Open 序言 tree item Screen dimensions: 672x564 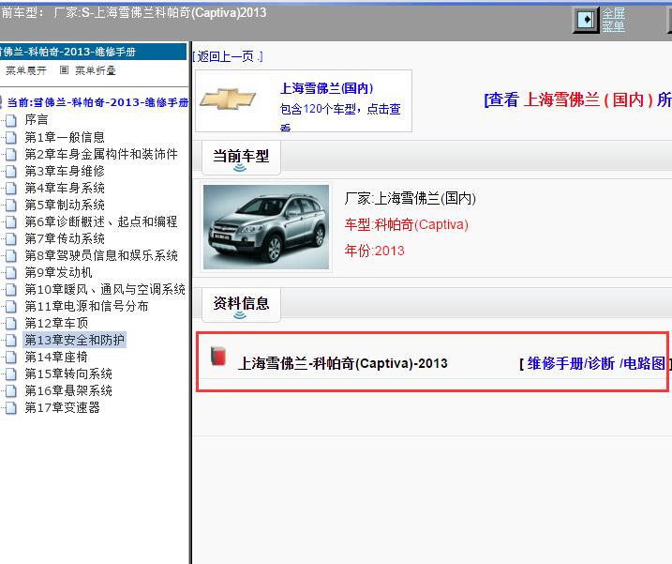(37, 120)
